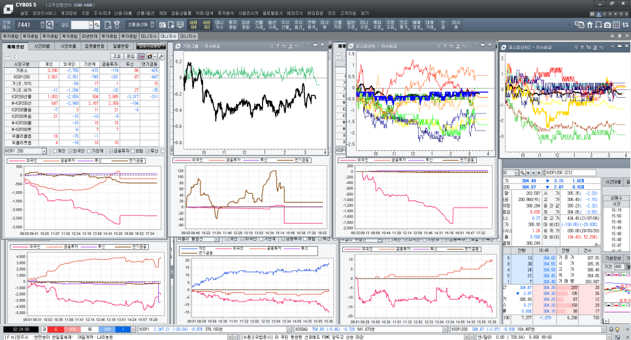Image resolution: width=631 pixels, height=340 pixels.
Task: Click the 편집 button
Action: [x=131, y=56]
